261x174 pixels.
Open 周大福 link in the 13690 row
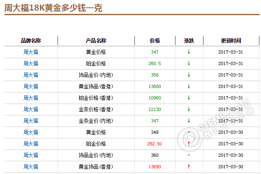[x=31, y=167]
